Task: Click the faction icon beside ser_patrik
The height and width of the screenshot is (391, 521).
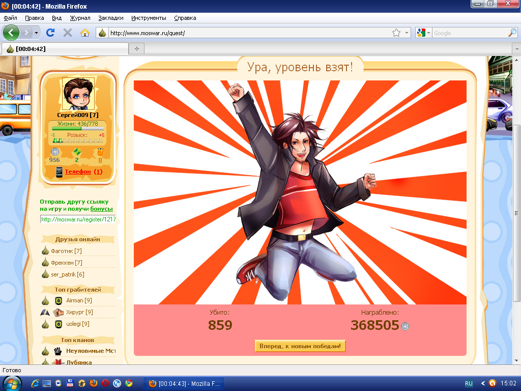Action: click(x=45, y=274)
